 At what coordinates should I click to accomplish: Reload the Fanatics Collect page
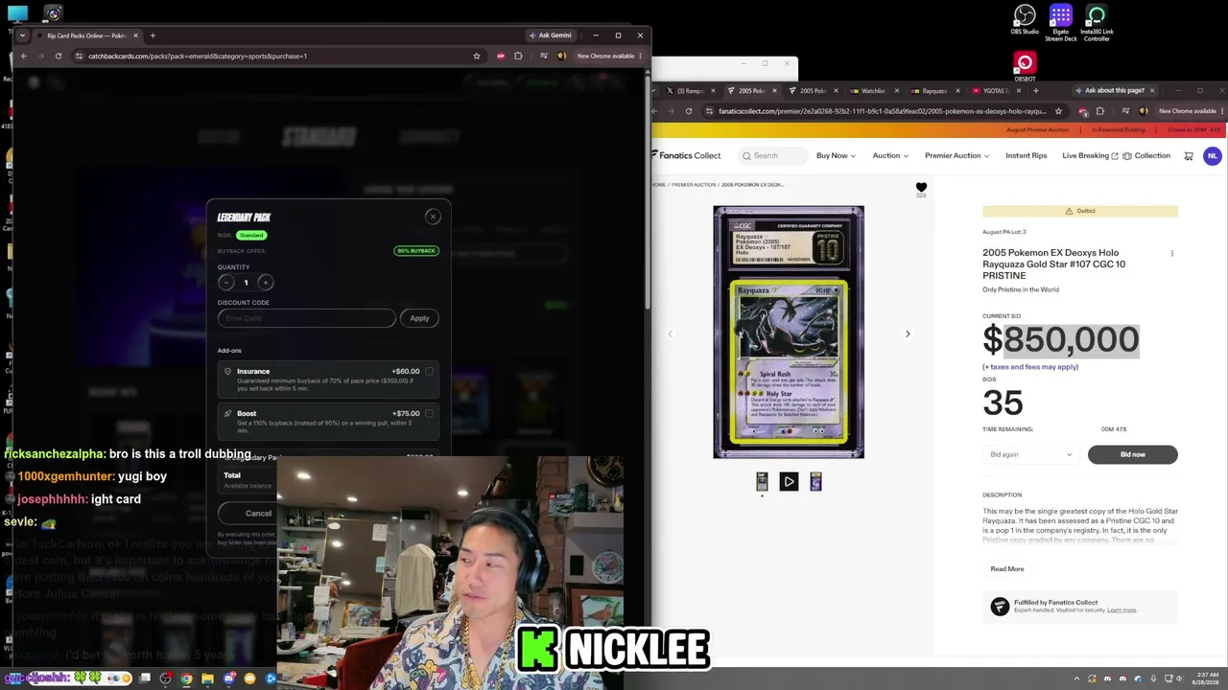pyautogui.click(x=689, y=111)
